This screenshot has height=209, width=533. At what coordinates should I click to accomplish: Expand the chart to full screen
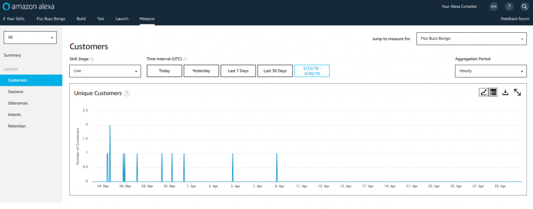(517, 92)
